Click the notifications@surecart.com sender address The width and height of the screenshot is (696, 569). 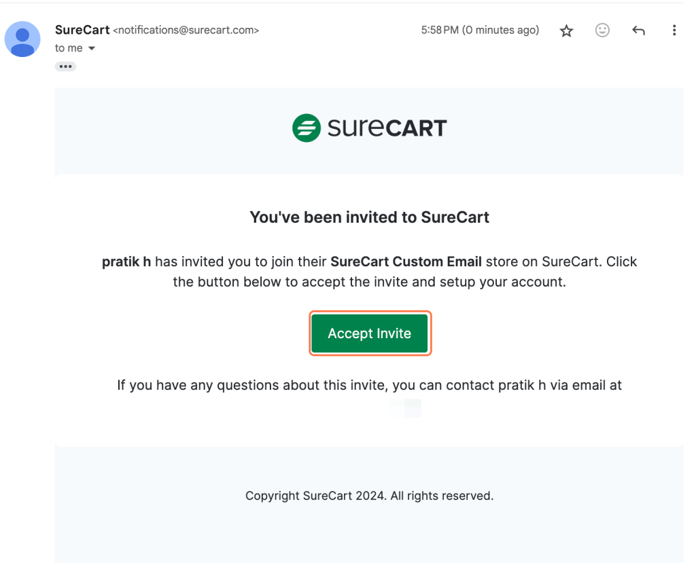(x=186, y=31)
